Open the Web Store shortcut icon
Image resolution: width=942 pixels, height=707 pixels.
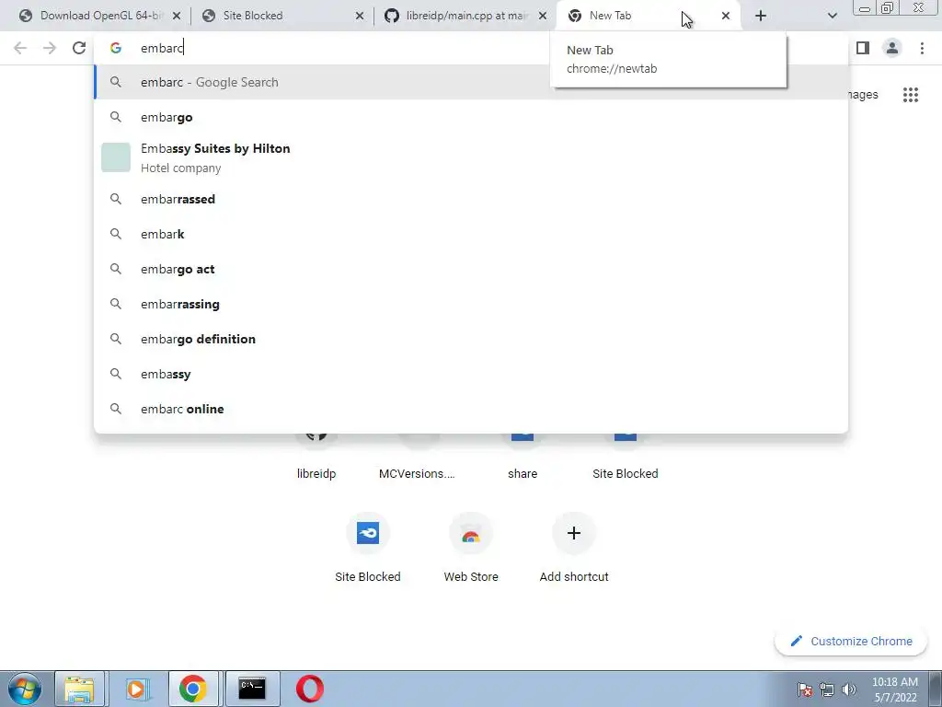pyautogui.click(x=471, y=533)
